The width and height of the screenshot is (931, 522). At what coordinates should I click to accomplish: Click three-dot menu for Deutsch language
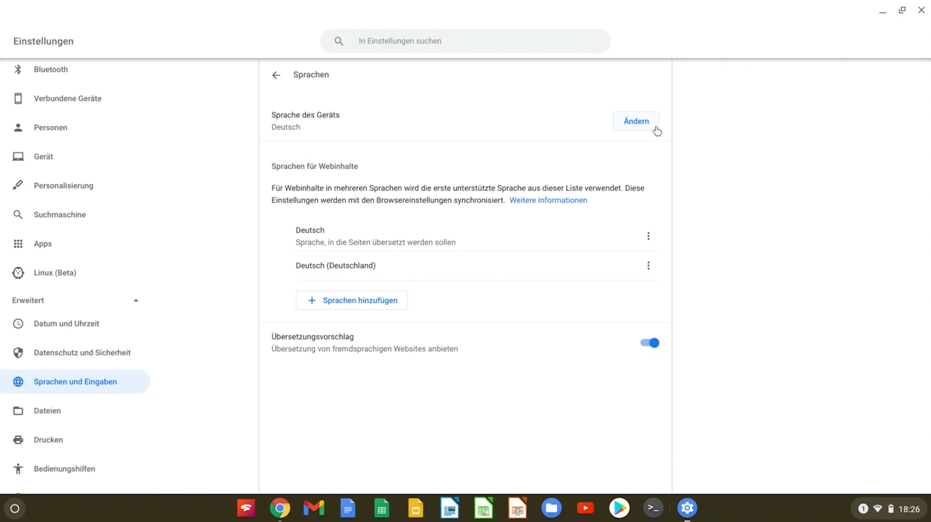point(648,236)
